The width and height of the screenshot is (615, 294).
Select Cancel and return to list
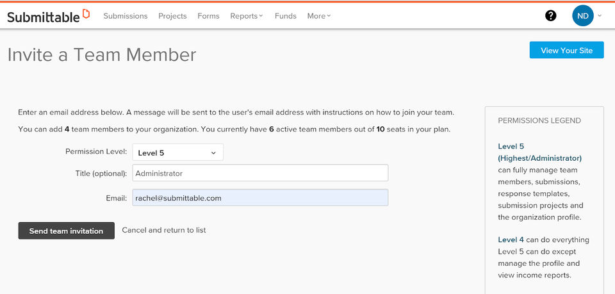pyautogui.click(x=164, y=230)
